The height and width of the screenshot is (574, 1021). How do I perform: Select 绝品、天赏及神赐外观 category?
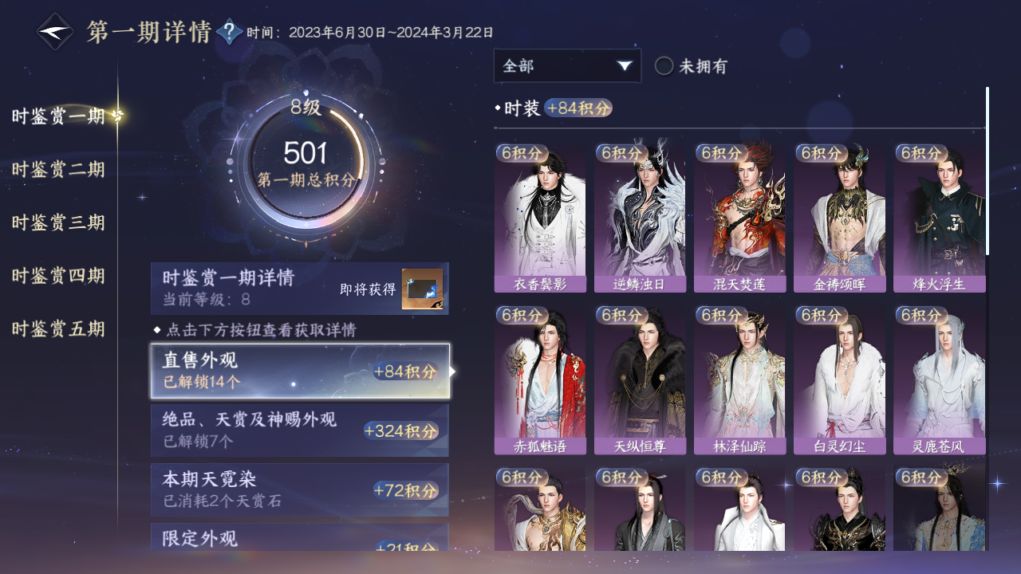300,431
